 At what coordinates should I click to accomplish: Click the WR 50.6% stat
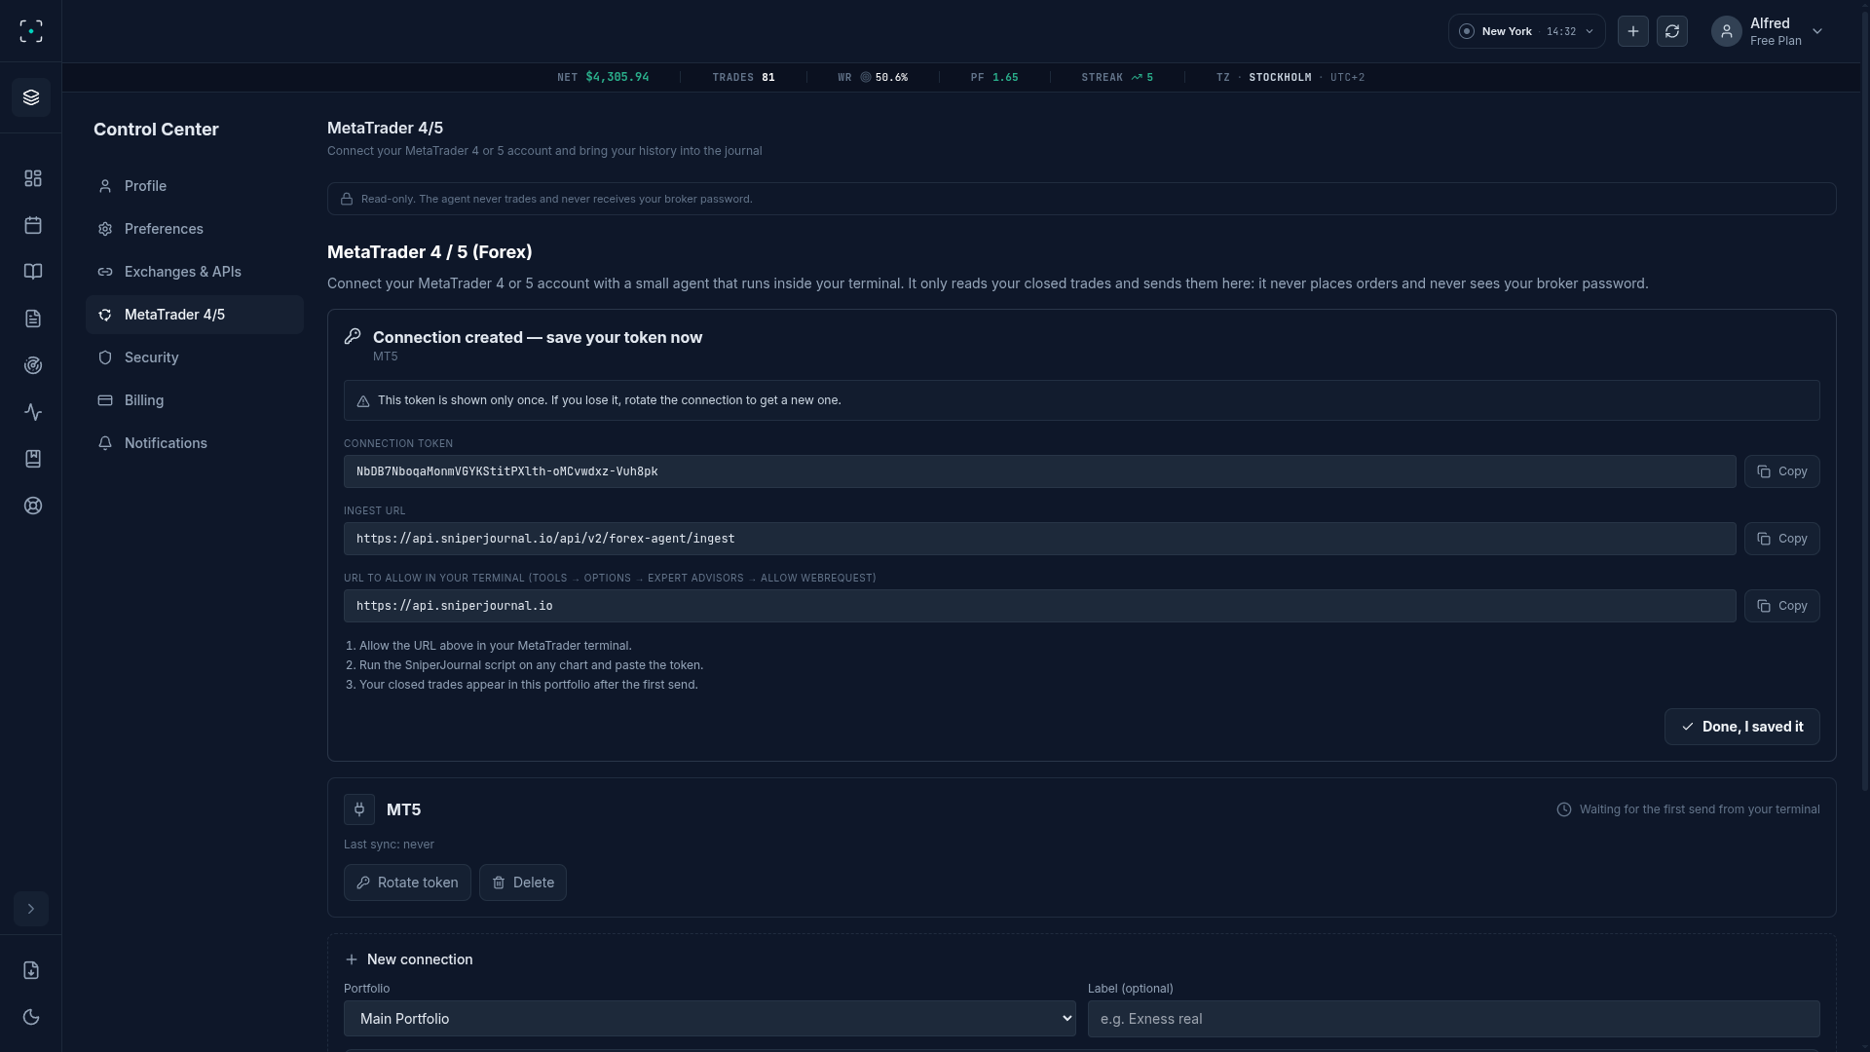tap(873, 77)
